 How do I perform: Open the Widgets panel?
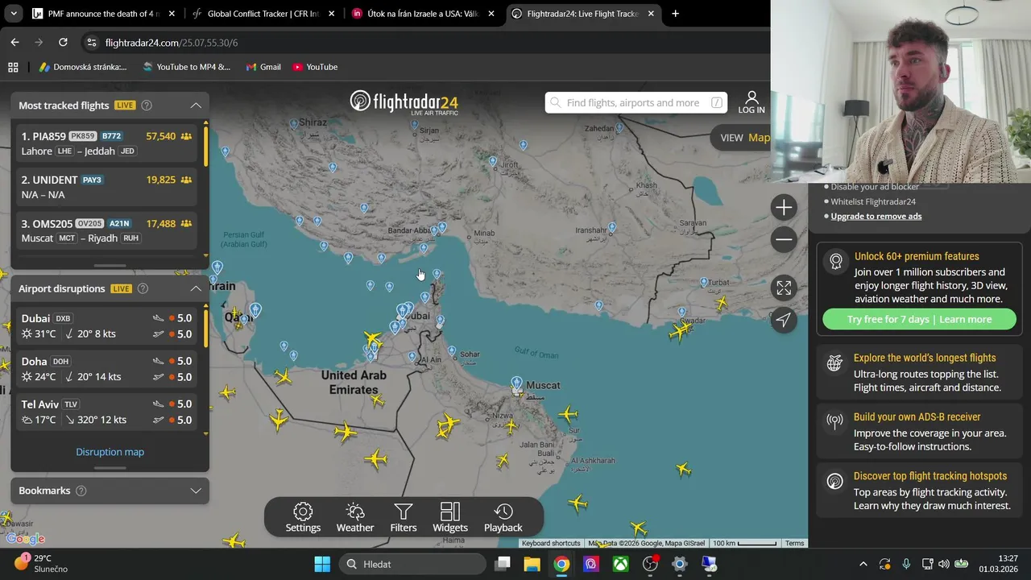tap(450, 517)
